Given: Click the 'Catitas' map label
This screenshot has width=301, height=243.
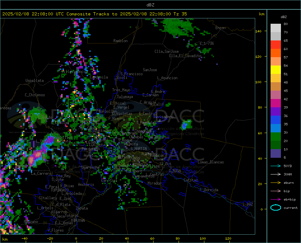Looking at the screenshot, I should coord(191,180).
